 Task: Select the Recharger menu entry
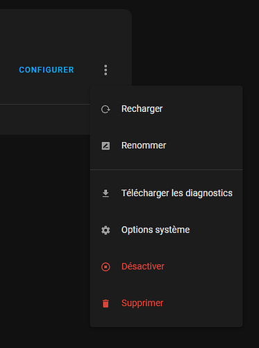click(166, 109)
